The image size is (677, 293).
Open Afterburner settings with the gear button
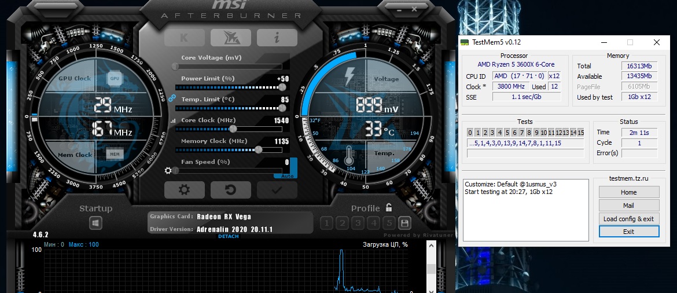point(185,190)
